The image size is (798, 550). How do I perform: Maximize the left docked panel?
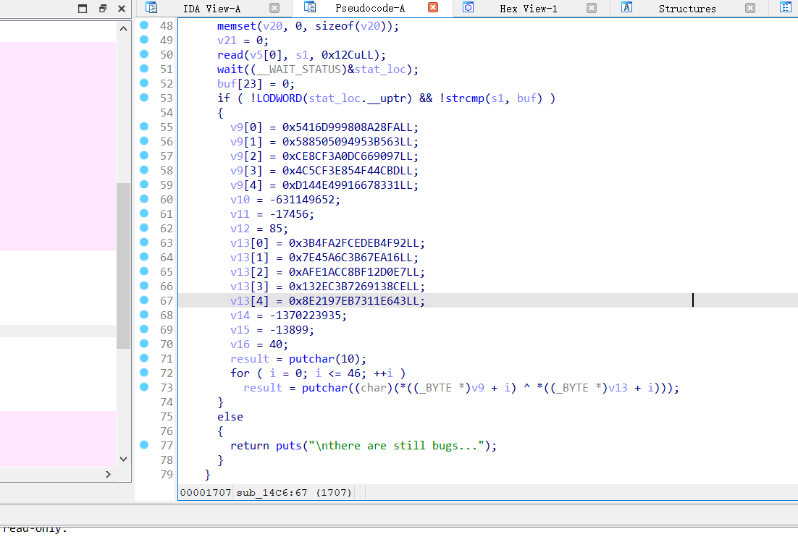click(83, 8)
